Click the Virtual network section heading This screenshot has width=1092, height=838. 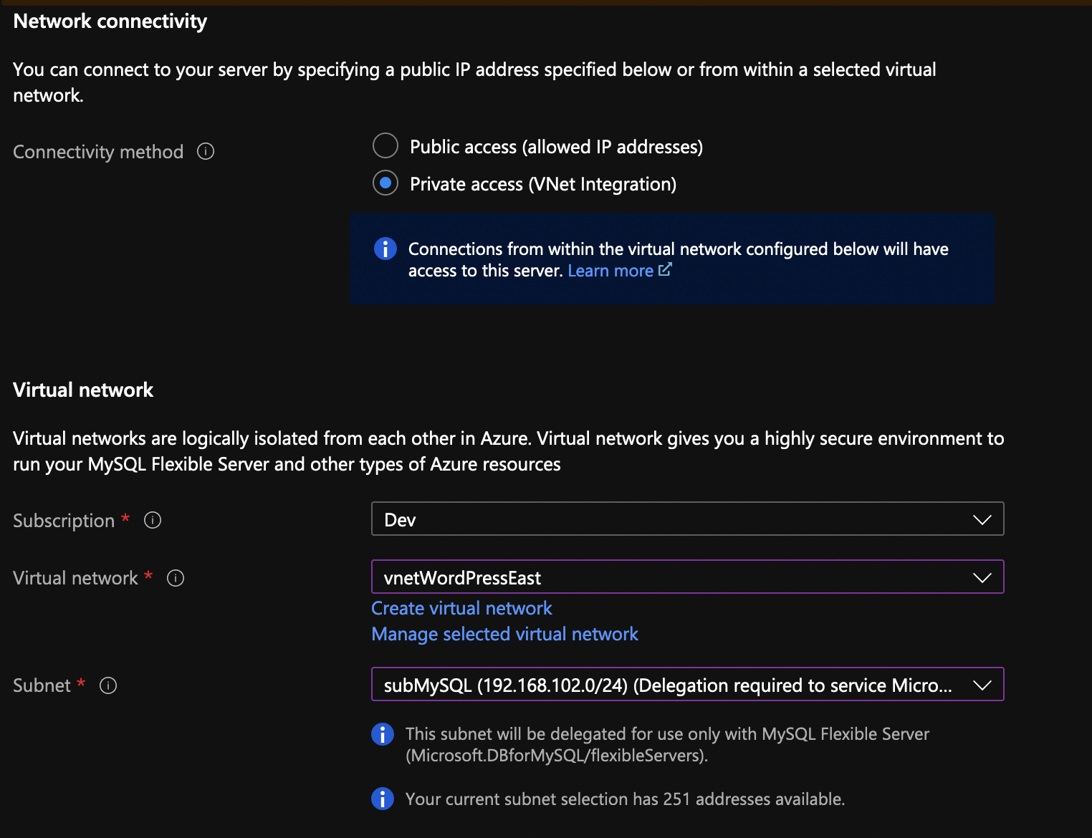tap(83, 390)
